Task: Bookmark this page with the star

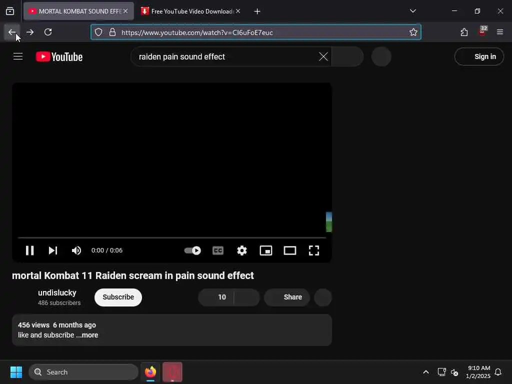Action: point(413,32)
